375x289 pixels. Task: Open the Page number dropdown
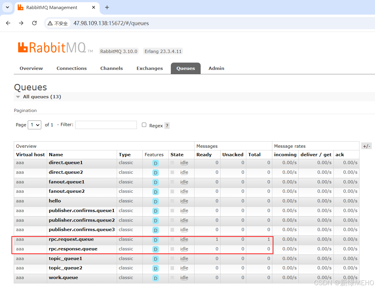(34, 125)
